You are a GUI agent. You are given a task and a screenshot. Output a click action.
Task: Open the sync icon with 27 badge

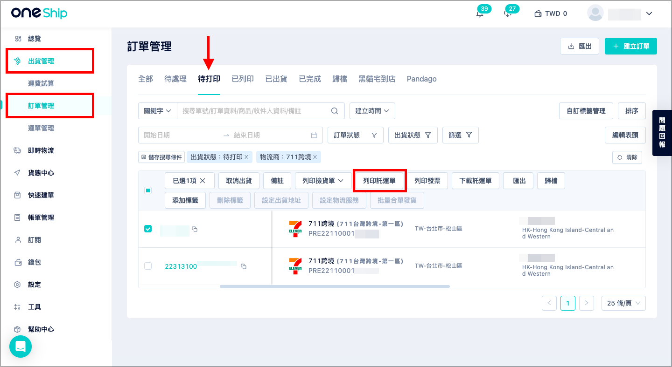507,14
